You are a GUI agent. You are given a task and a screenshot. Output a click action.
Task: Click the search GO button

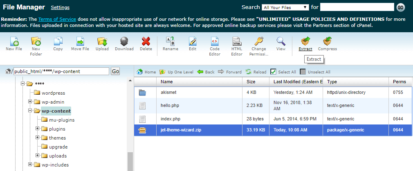click(400, 7)
